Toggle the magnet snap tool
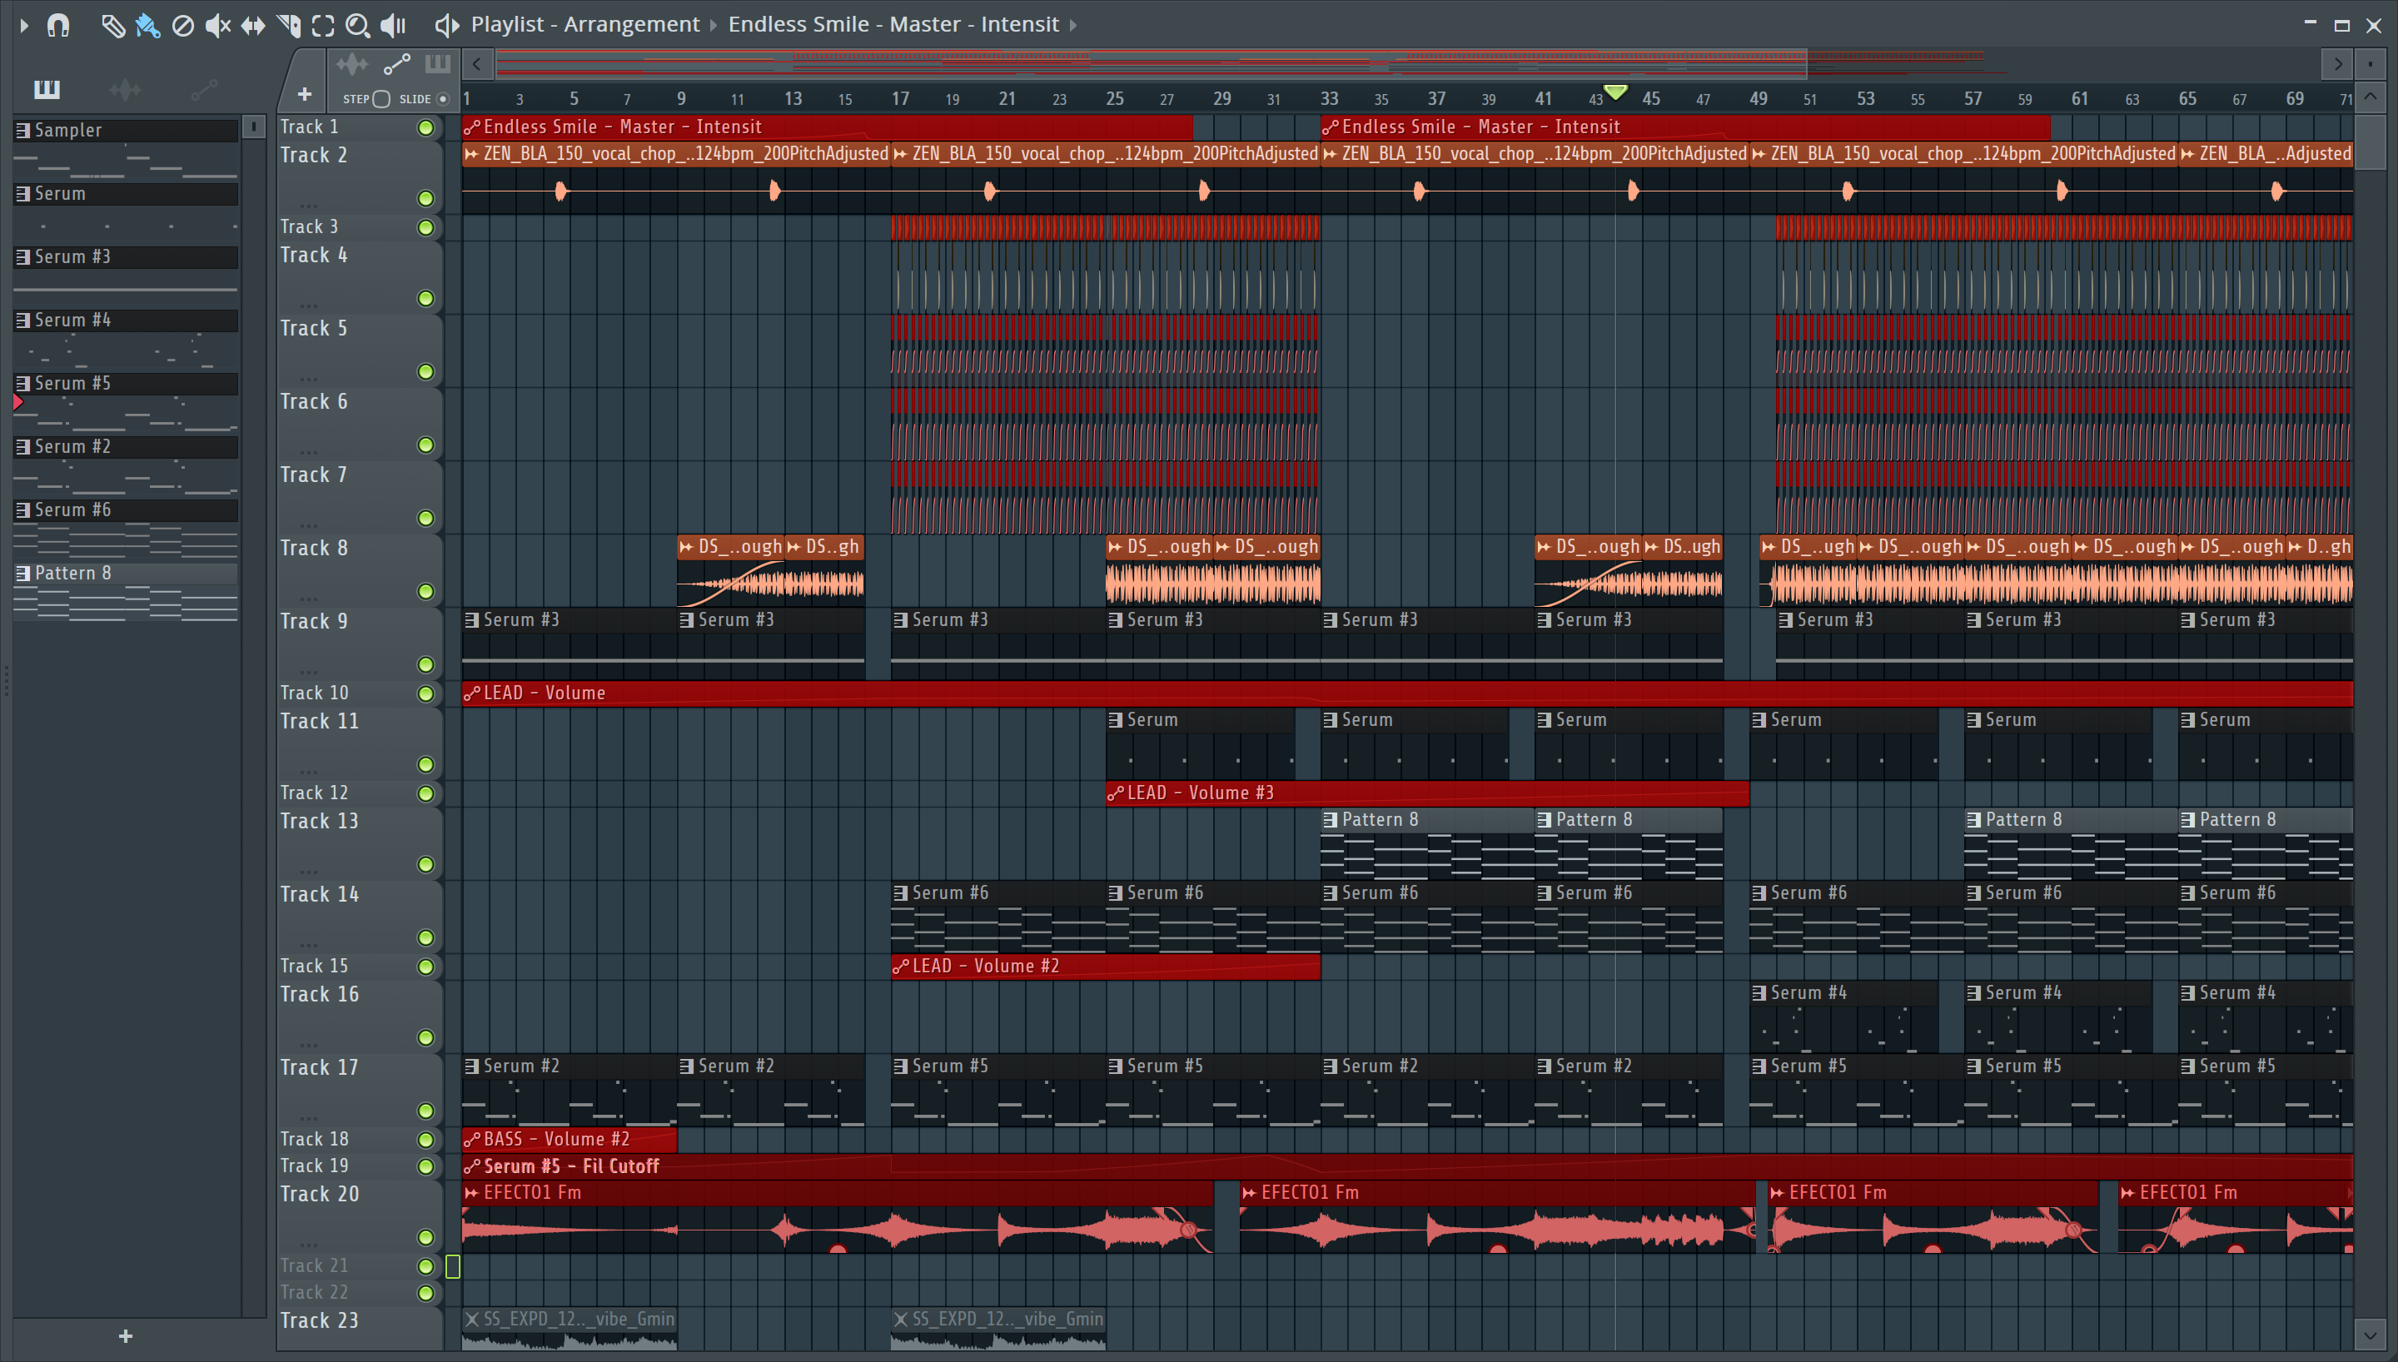 pos(58,25)
